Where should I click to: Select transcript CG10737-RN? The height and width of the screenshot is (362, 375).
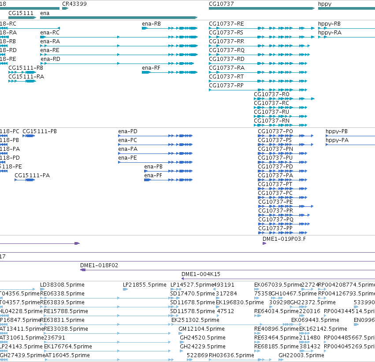[281, 125]
